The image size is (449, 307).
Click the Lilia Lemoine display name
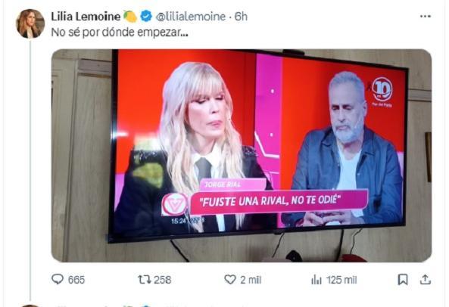(86, 17)
